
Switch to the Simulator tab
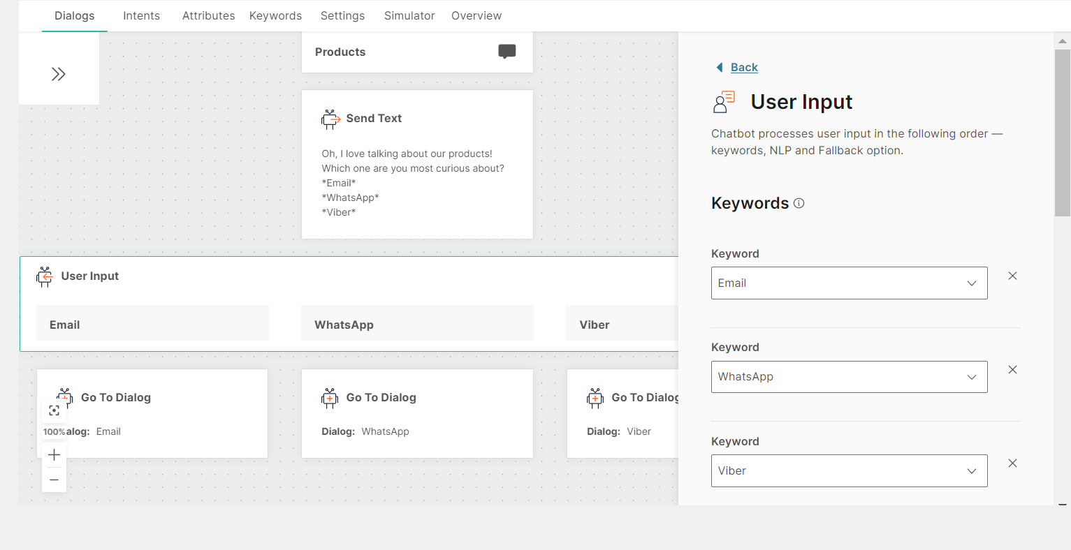[x=409, y=15]
